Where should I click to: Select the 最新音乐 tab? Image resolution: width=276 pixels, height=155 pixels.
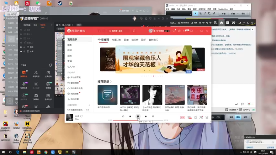point(153,40)
